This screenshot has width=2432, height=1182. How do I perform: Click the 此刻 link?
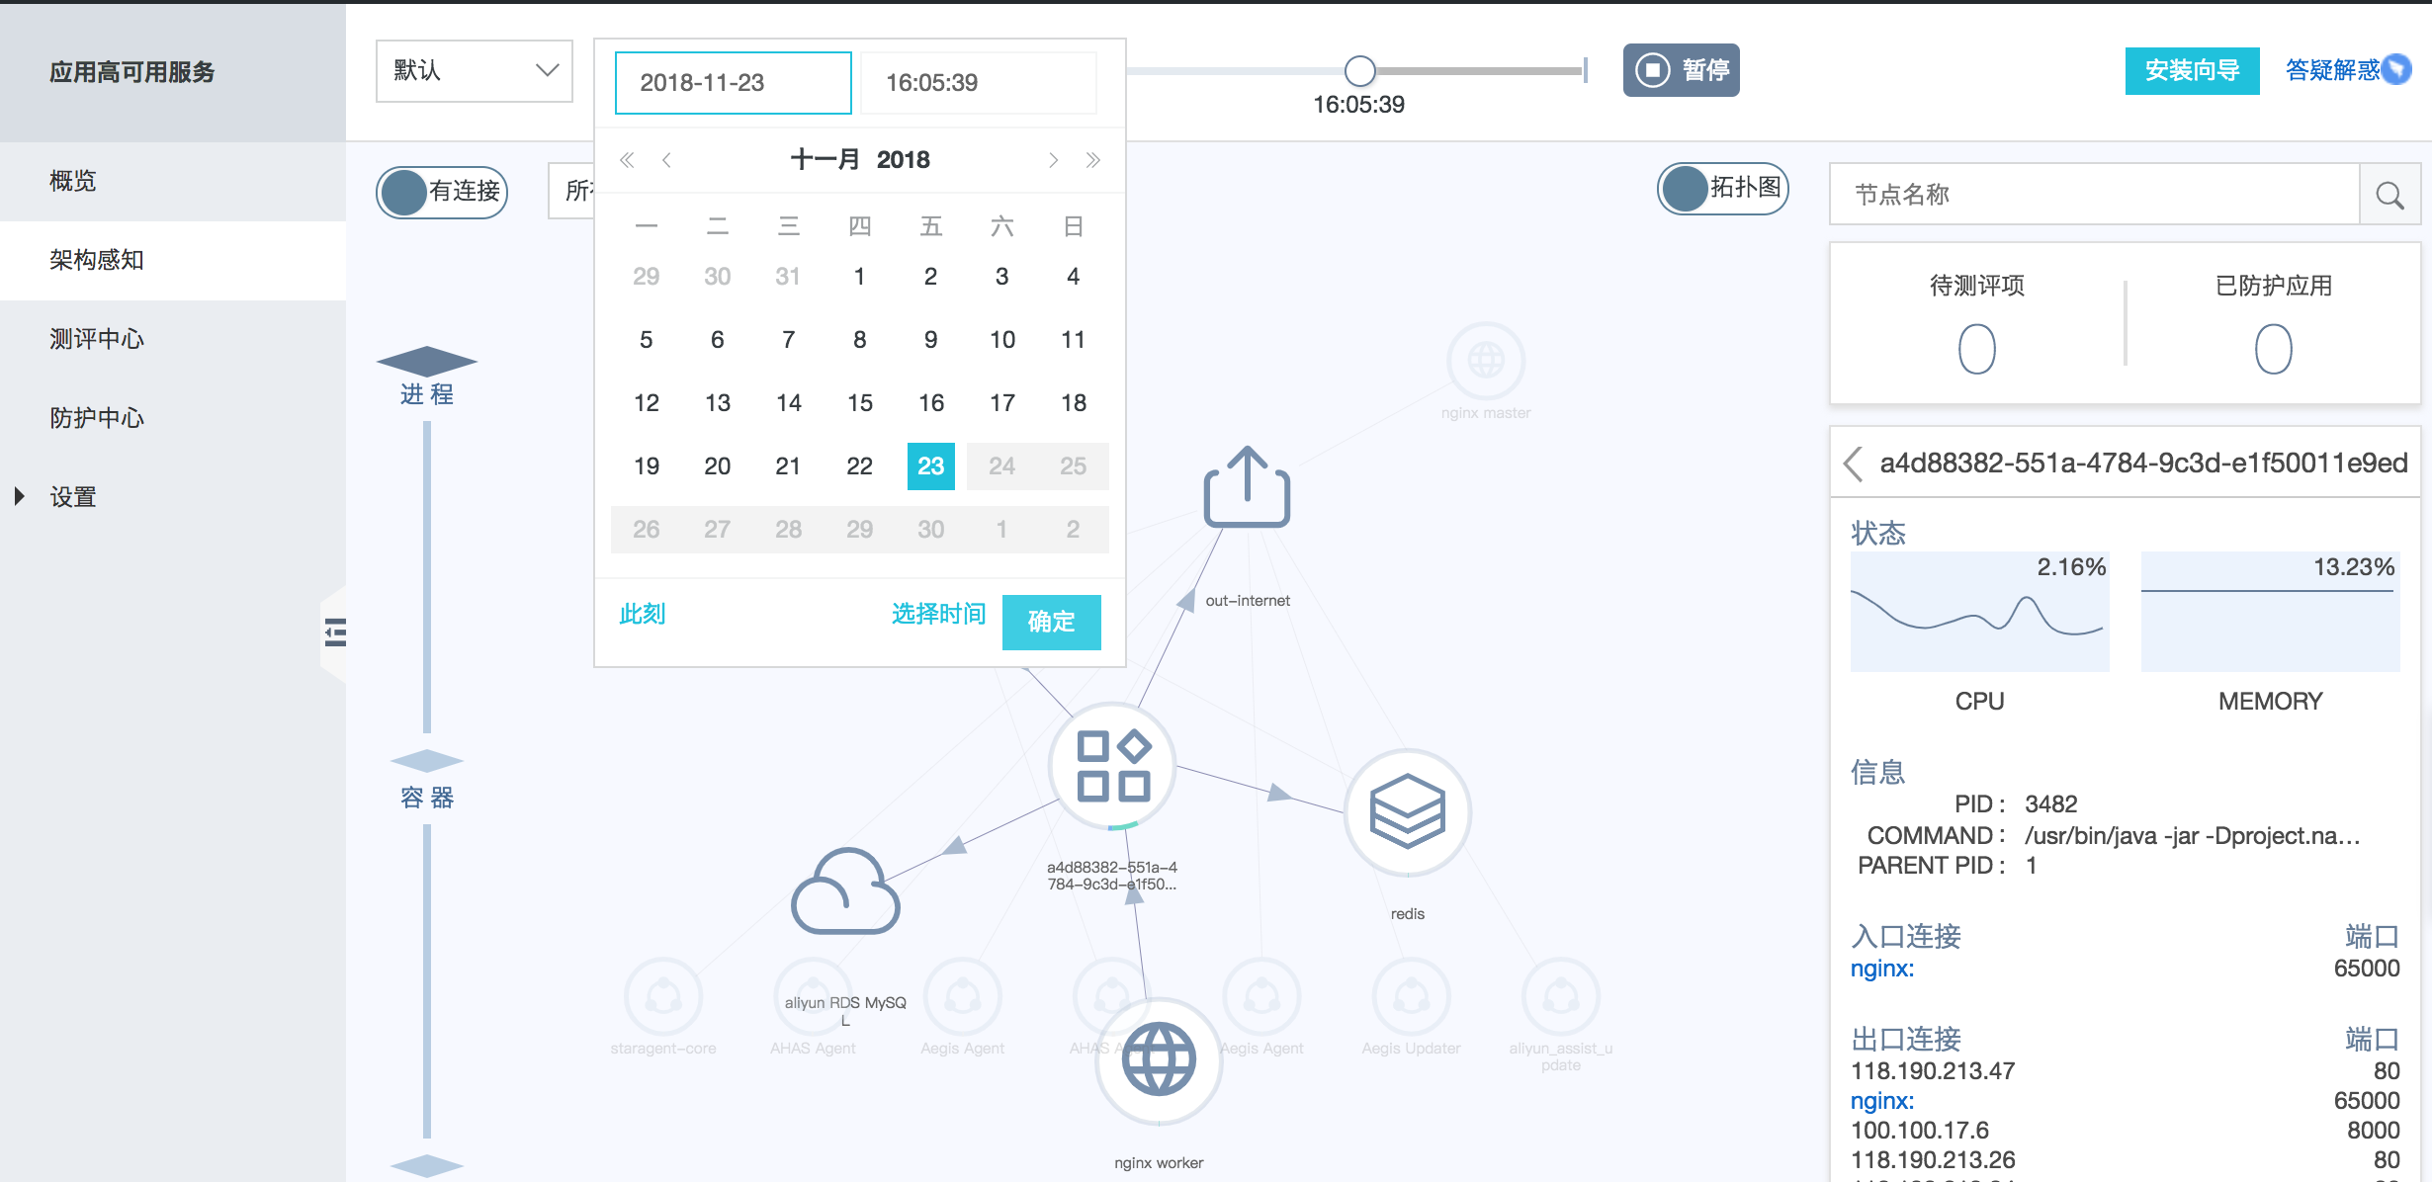[x=642, y=614]
